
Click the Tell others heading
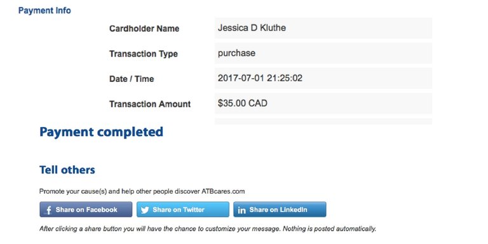67,170
